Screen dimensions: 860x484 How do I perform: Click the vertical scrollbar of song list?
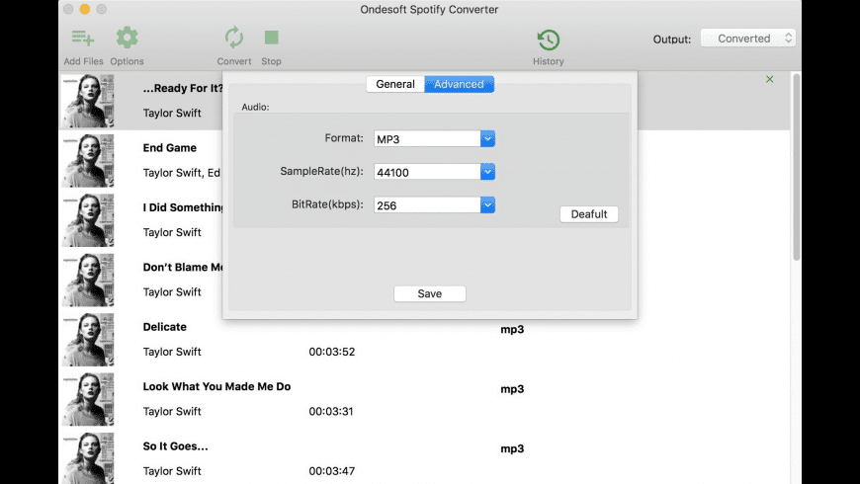[797, 167]
